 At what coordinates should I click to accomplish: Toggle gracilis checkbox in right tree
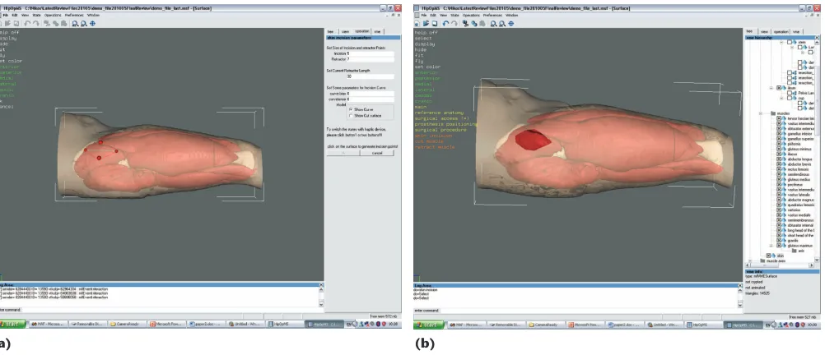(x=779, y=241)
